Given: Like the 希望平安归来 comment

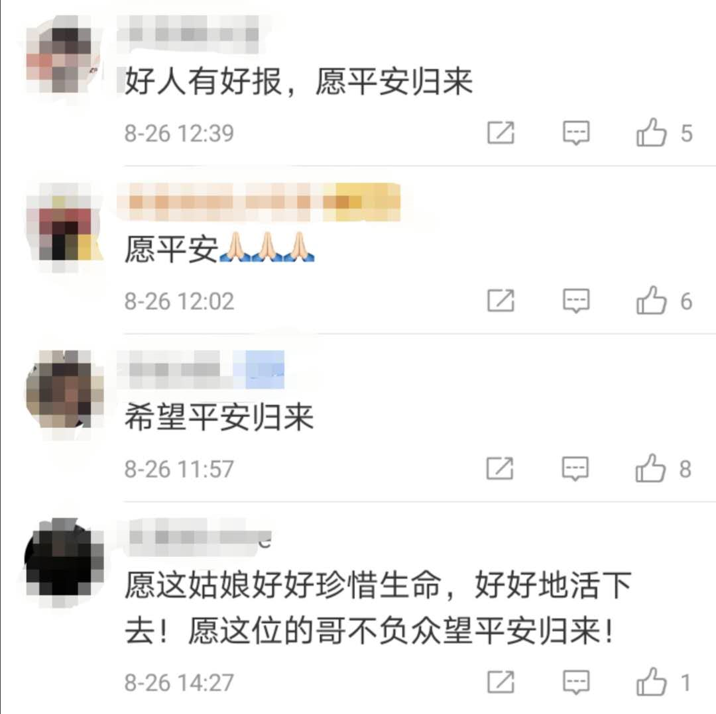Looking at the screenshot, I should click(x=650, y=468).
